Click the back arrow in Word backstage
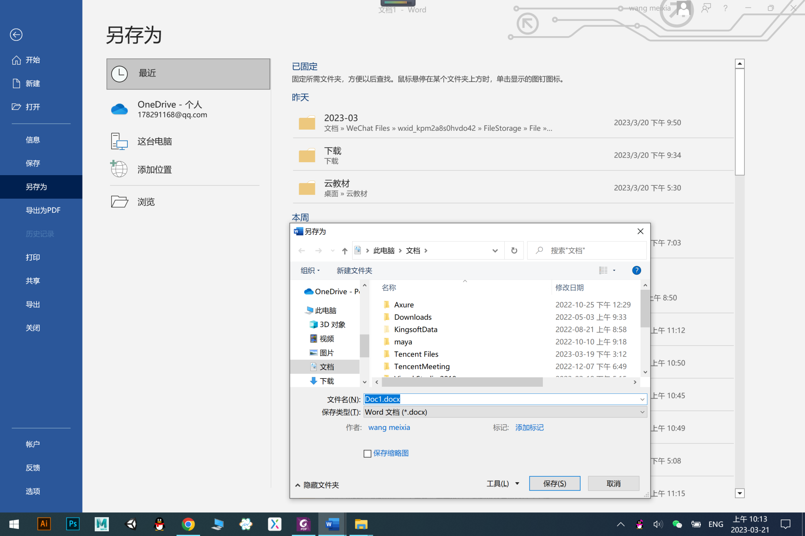The width and height of the screenshot is (805, 536). click(x=16, y=35)
